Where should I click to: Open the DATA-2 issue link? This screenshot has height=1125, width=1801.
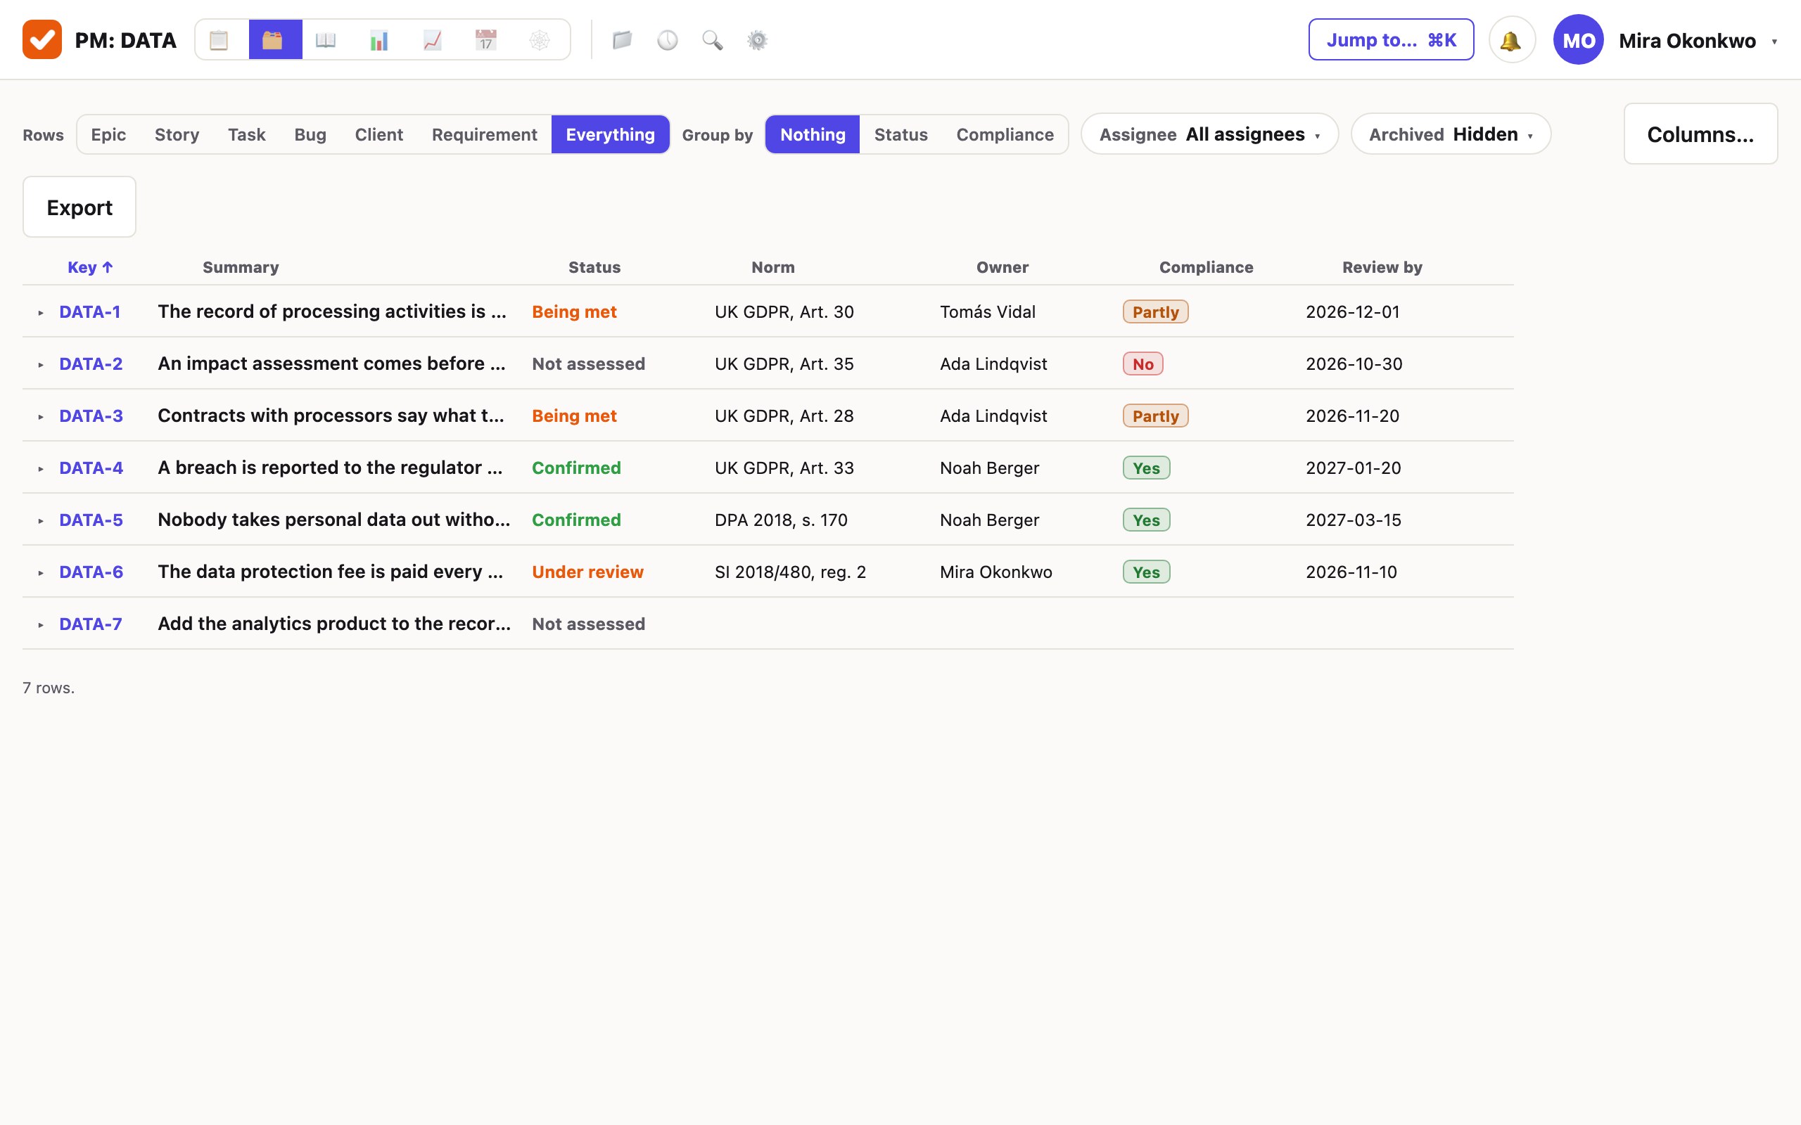(91, 364)
